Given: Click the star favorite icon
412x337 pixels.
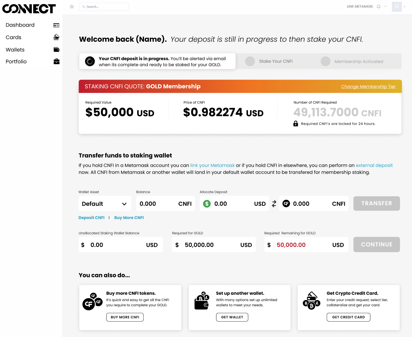Looking at the screenshot, I should point(72,7).
